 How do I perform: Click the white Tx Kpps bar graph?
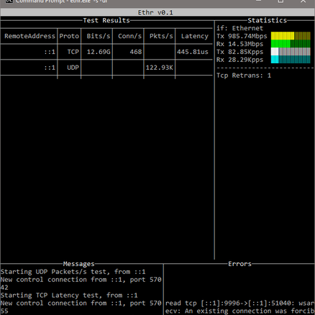coord(291,52)
